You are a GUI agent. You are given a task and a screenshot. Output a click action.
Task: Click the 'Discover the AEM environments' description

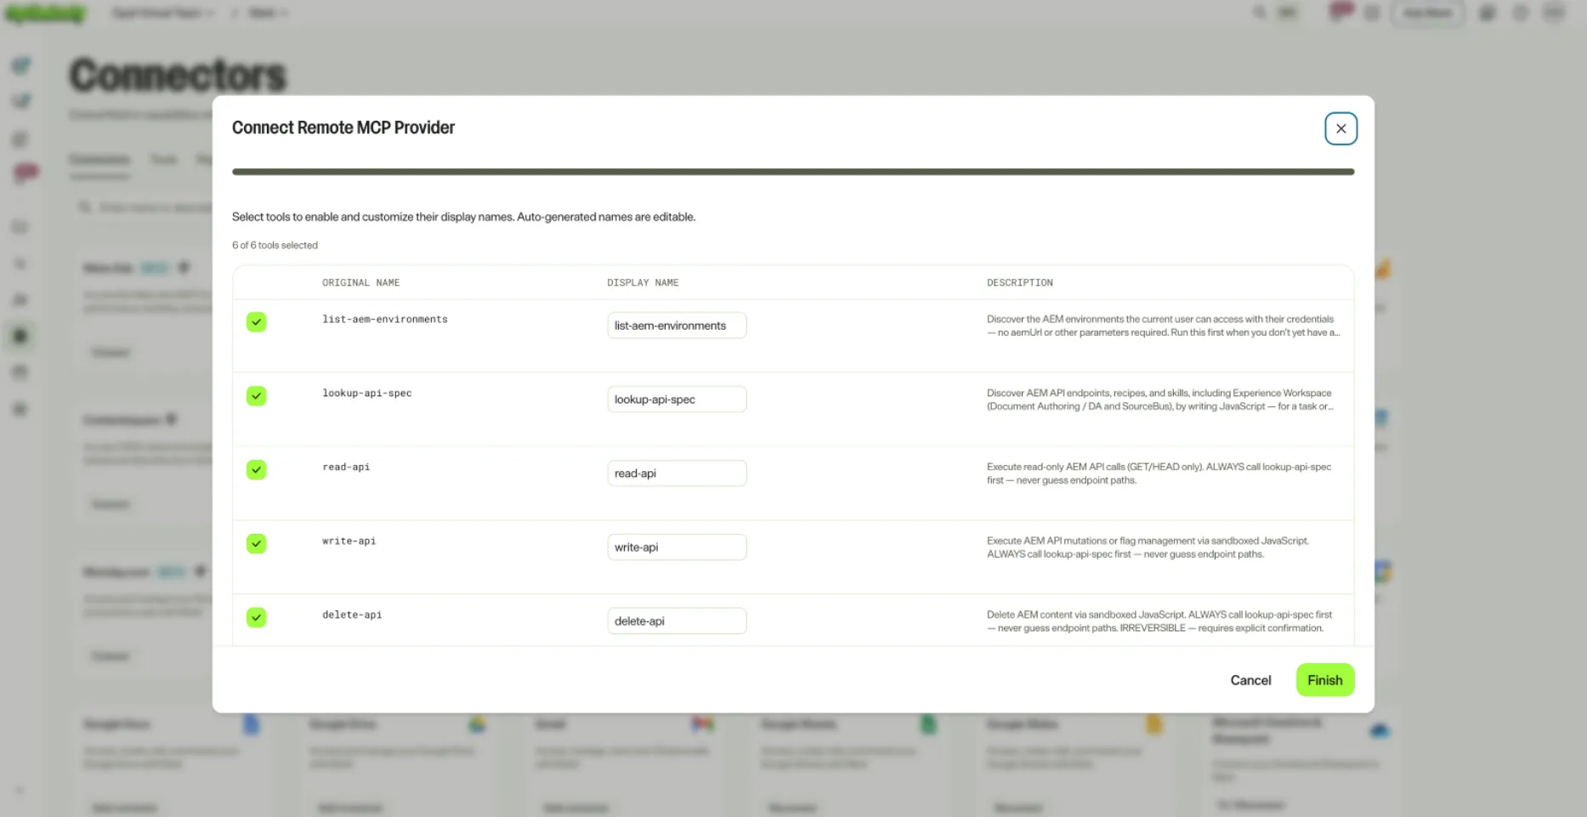(1163, 326)
